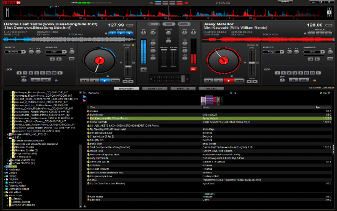
Task: Click left deck turntable jog wheel
Action: click(99, 61)
